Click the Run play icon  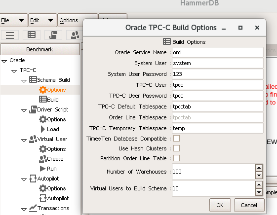[43, 169]
